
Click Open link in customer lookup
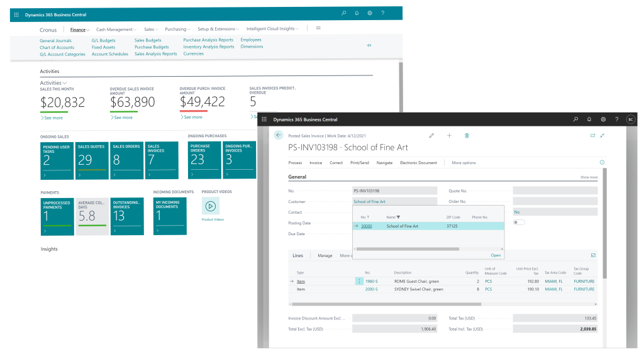click(x=496, y=255)
